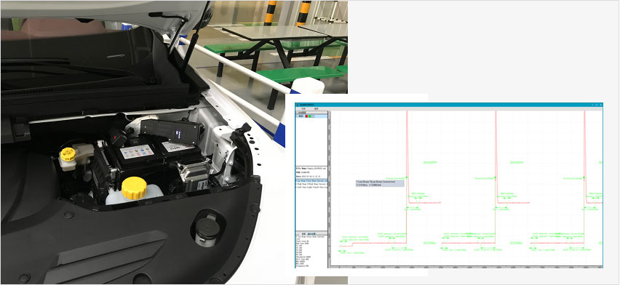Click the red color square in the top tree row
This screenshot has height=285, width=620.
coord(306,116)
